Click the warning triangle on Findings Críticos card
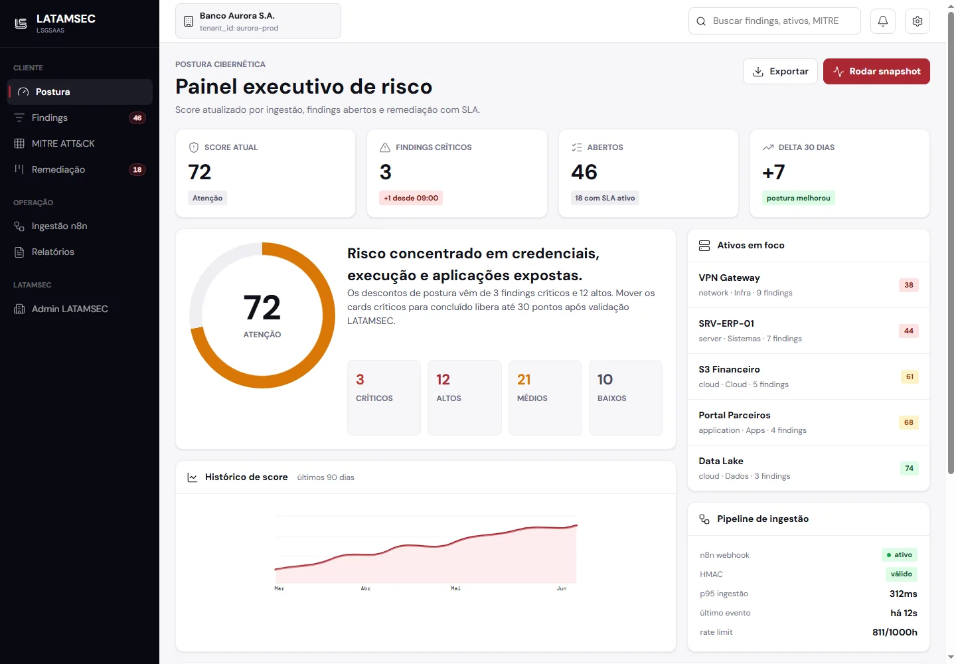 coord(385,147)
